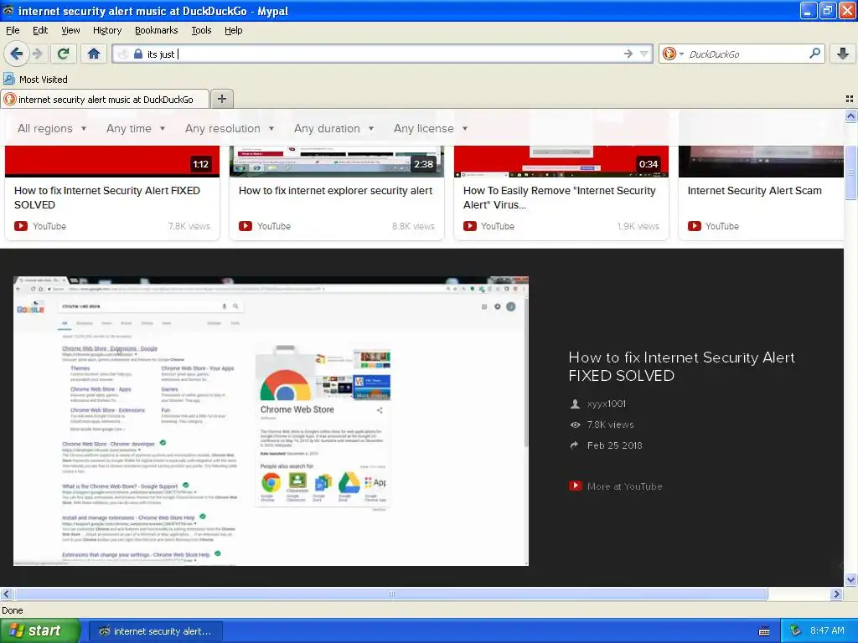The image size is (858, 643).
Task: Click the 8:47 AM clock
Action: click(x=827, y=630)
